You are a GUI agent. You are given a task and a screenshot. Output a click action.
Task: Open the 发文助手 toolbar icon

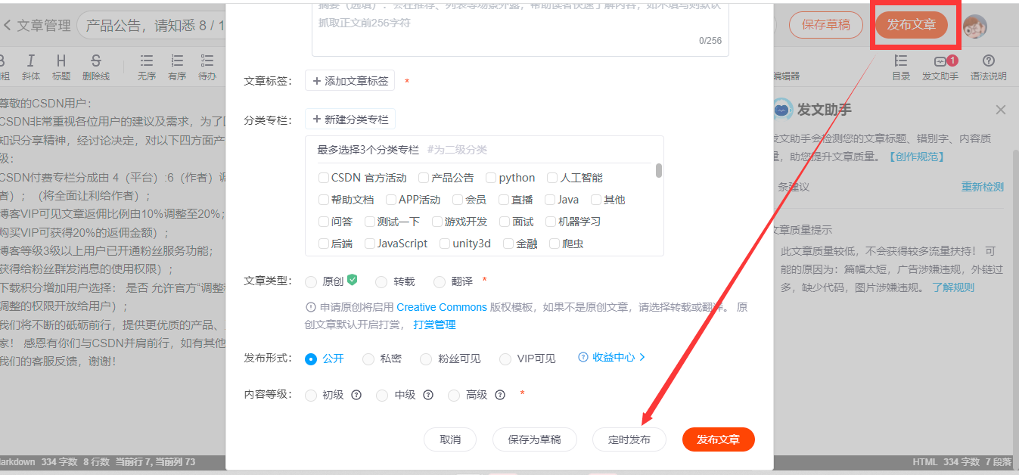coord(940,67)
